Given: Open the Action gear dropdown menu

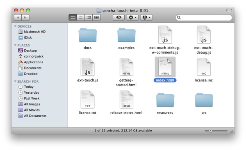Looking at the screenshot, I should click(x=132, y=17).
